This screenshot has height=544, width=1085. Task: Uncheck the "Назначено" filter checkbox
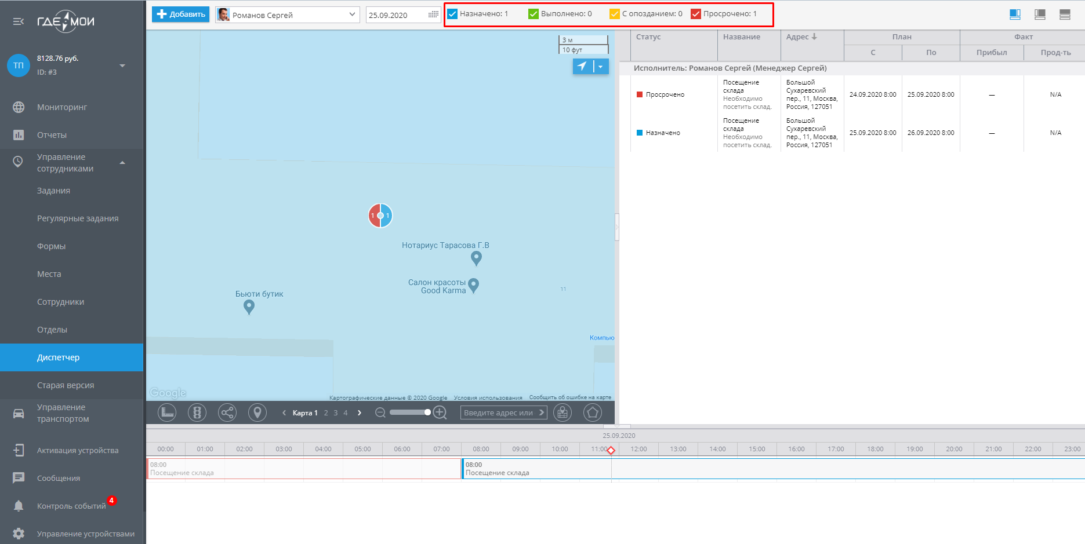[x=453, y=14]
